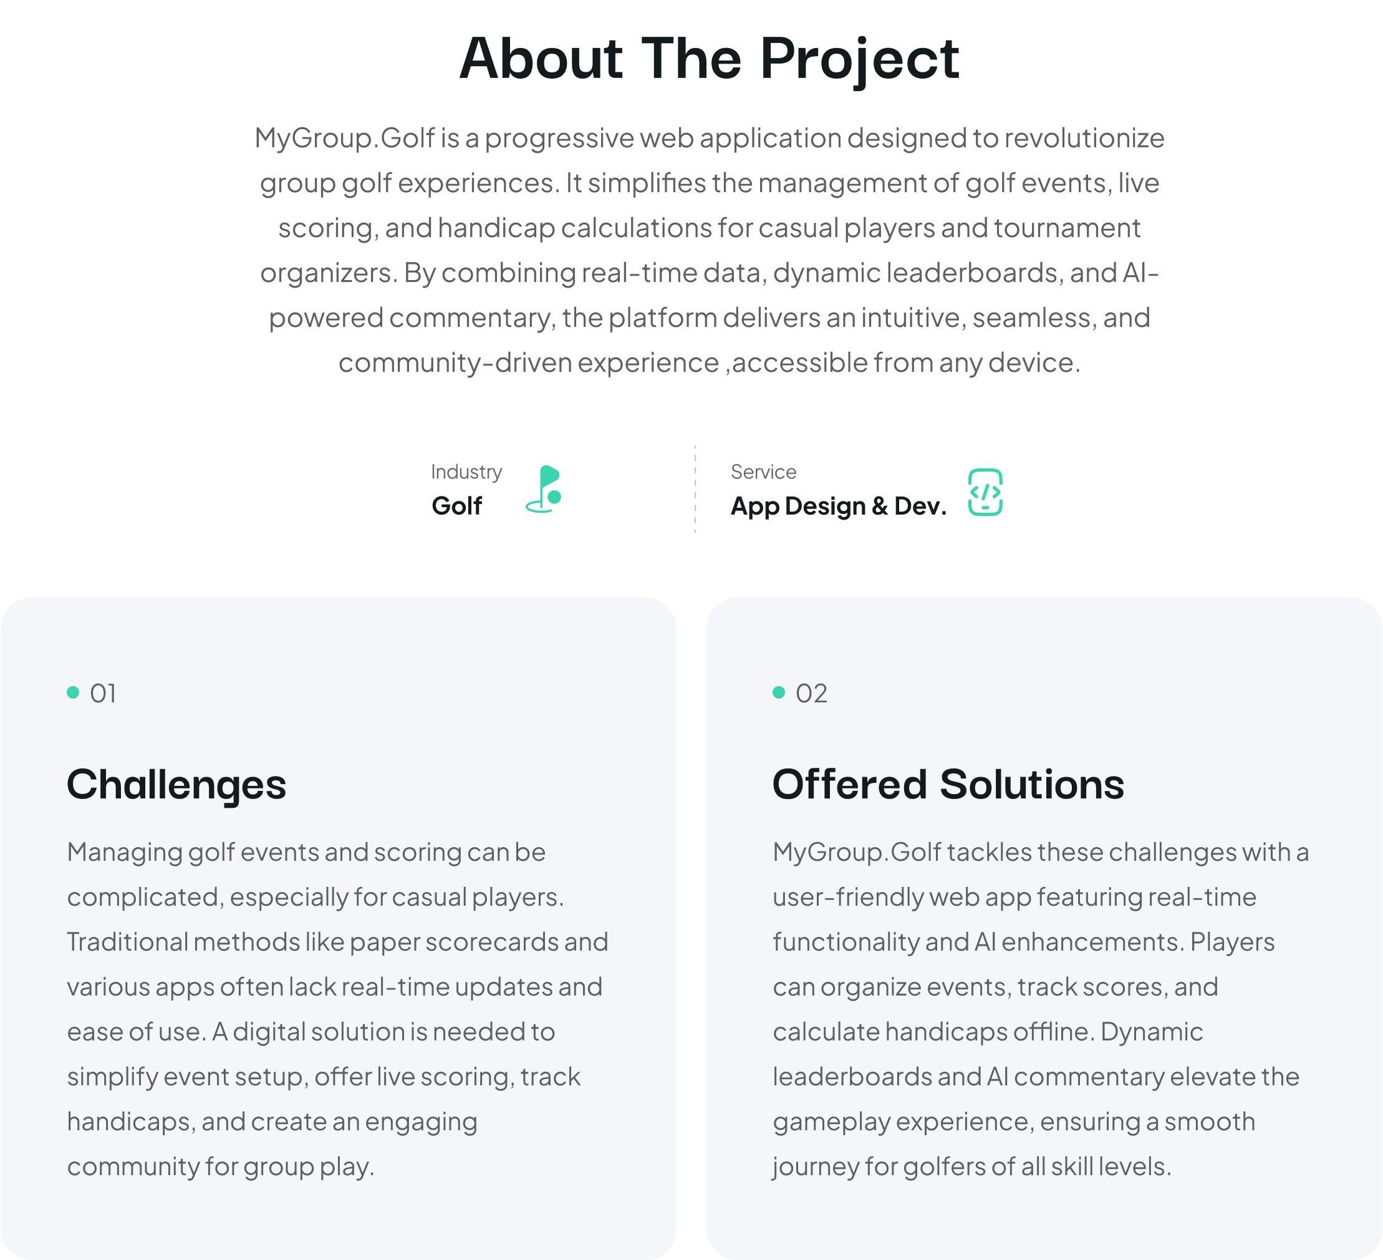The height and width of the screenshot is (1260, 1383).
Task: Click the last line 'community for group play.'
Action: 221,1166
